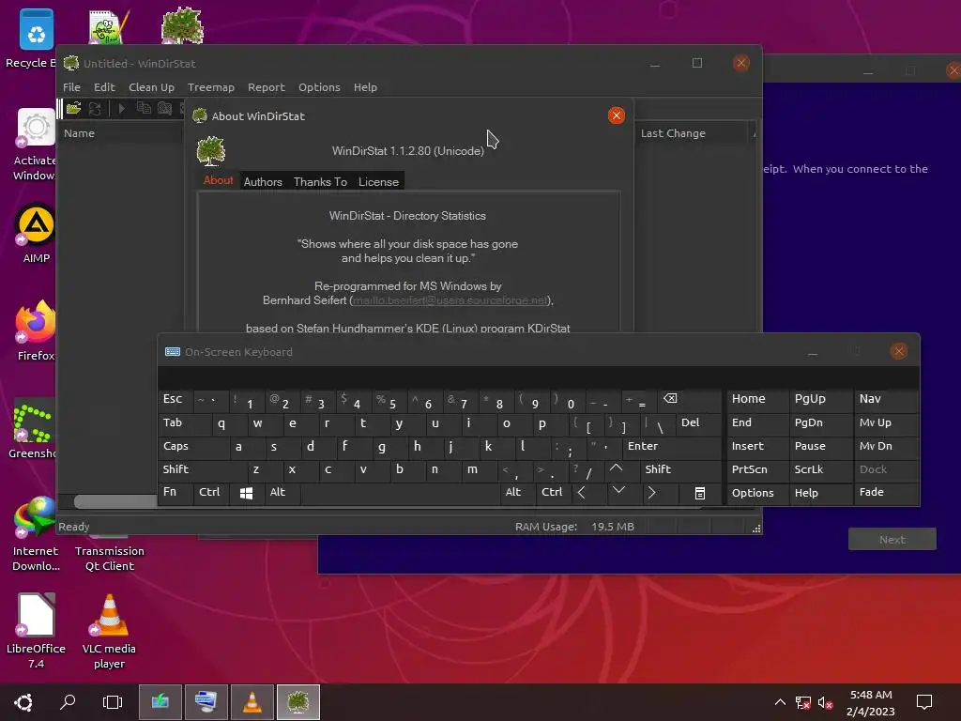Image resolution: width=961 pixels, height=721 pixels.
Task: Toggle the Caps key on keyboard
Action: (193, 446)
